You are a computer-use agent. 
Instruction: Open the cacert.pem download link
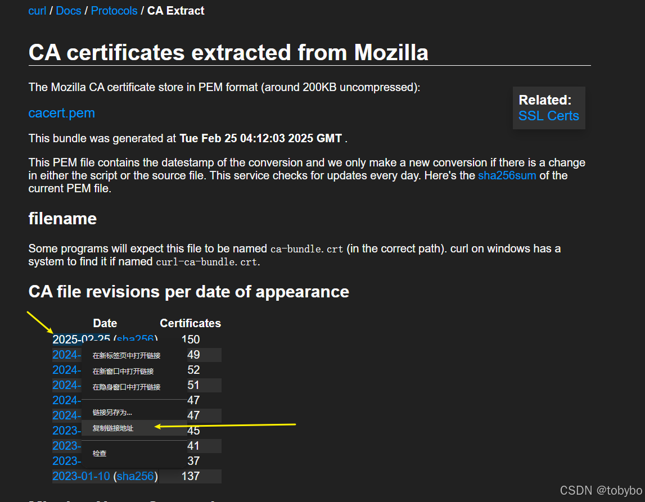(x=61, y=113)
